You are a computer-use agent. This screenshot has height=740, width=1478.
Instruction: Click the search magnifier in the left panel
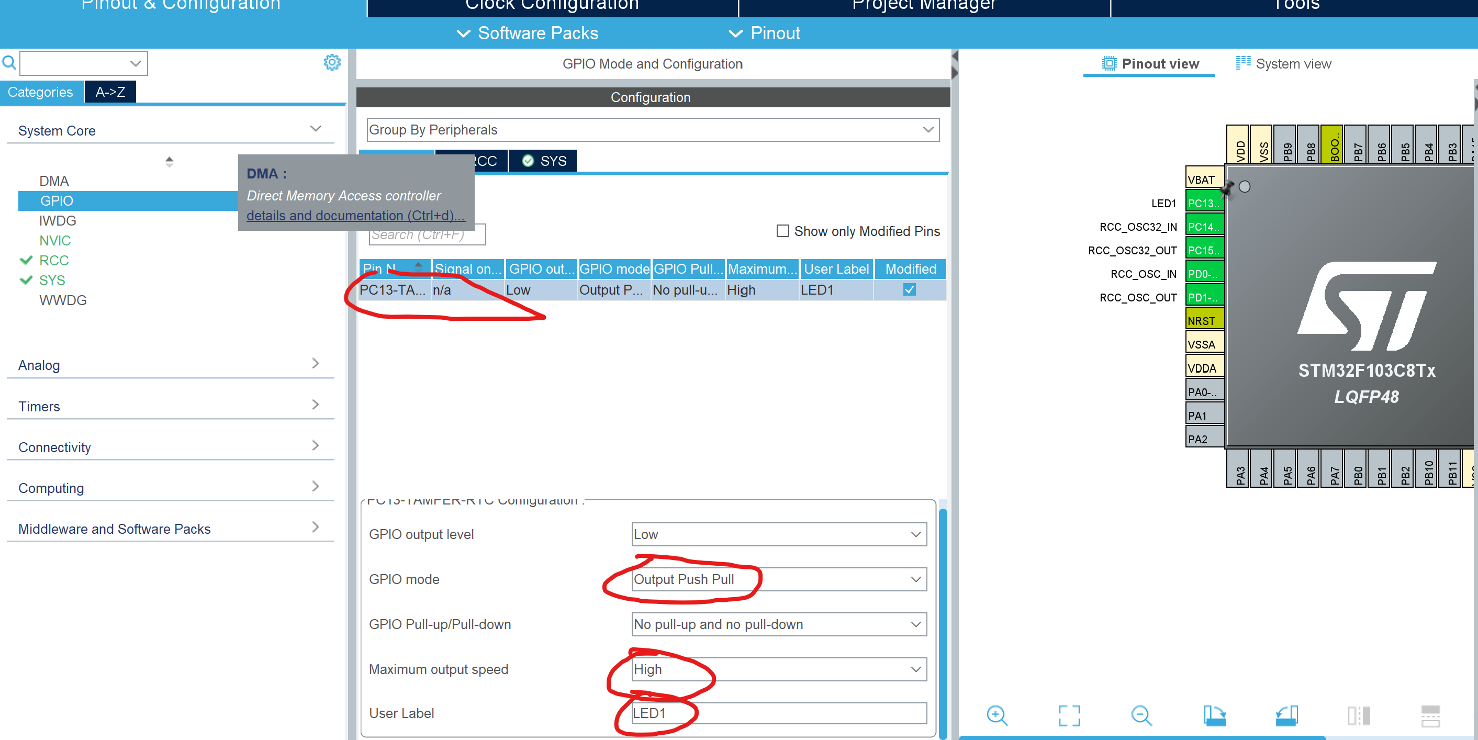9,62
